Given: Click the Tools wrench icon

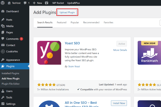Looking at the screenshot, I should pos(3,97).
